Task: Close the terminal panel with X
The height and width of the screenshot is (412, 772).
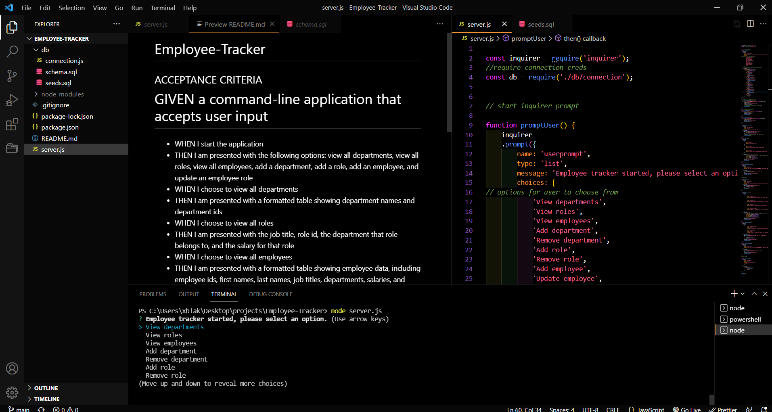Action: point(765,294)
